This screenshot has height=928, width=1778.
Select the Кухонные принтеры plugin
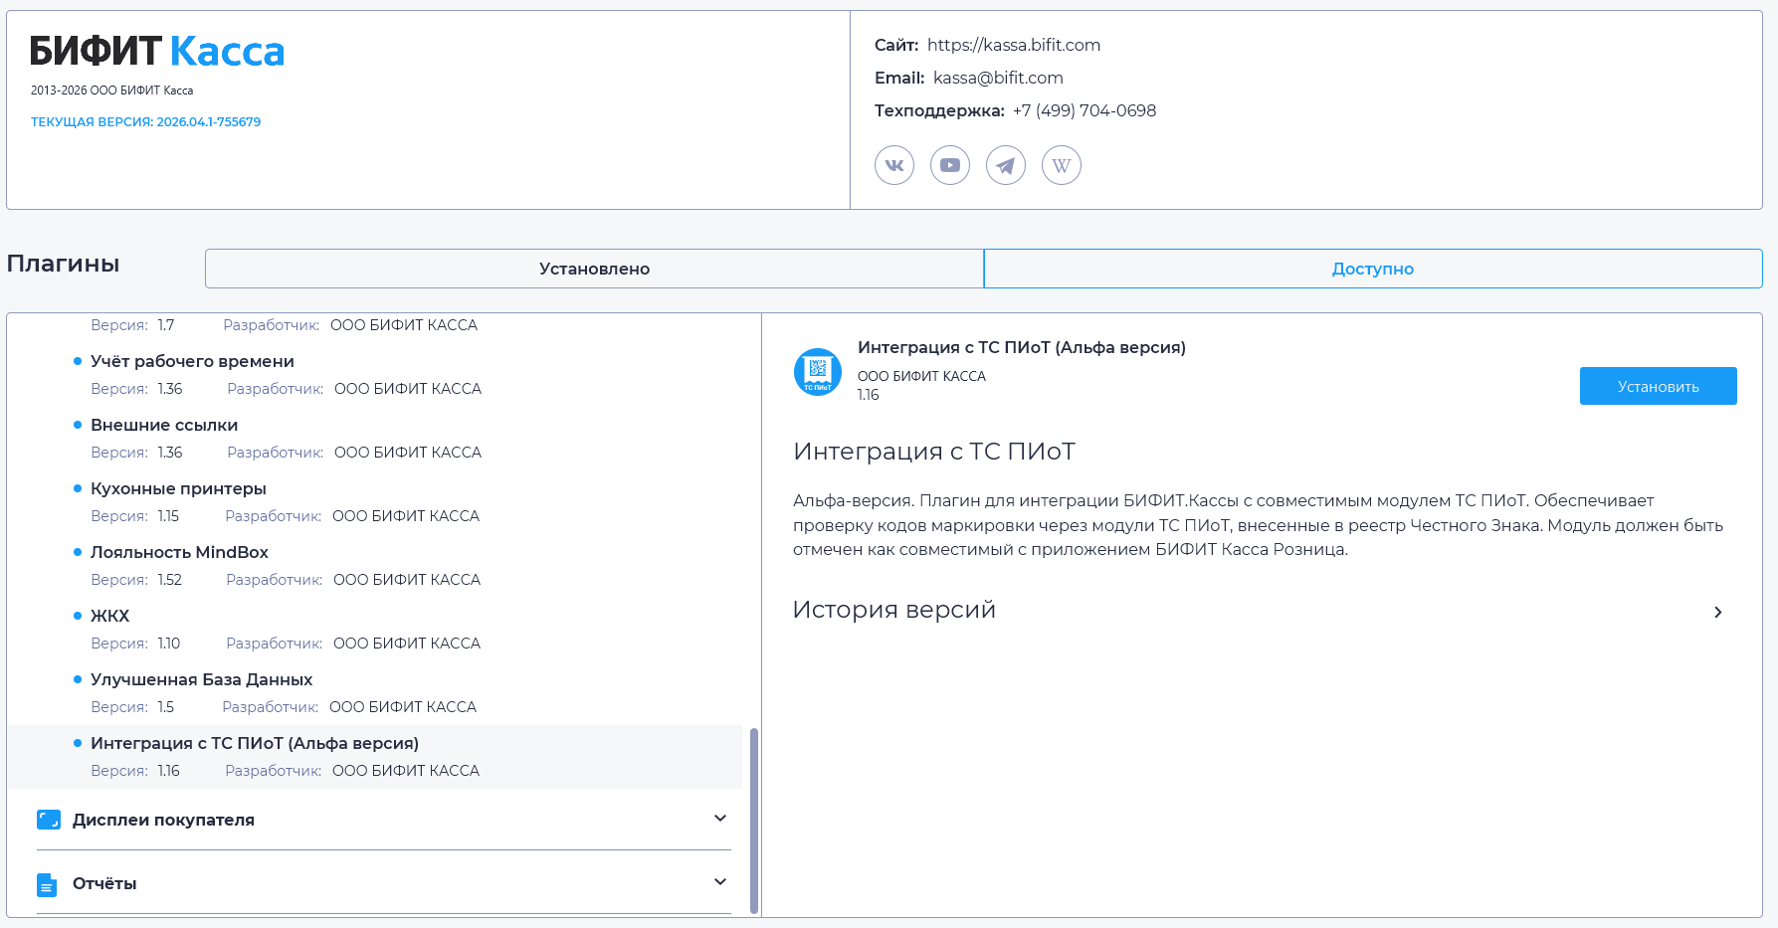[178, 488]
